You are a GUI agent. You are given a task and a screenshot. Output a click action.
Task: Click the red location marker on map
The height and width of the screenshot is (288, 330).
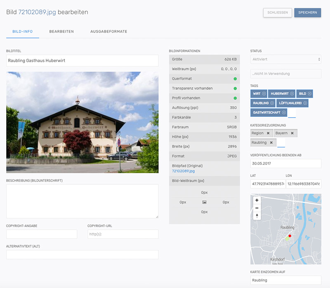click(290, 236)
